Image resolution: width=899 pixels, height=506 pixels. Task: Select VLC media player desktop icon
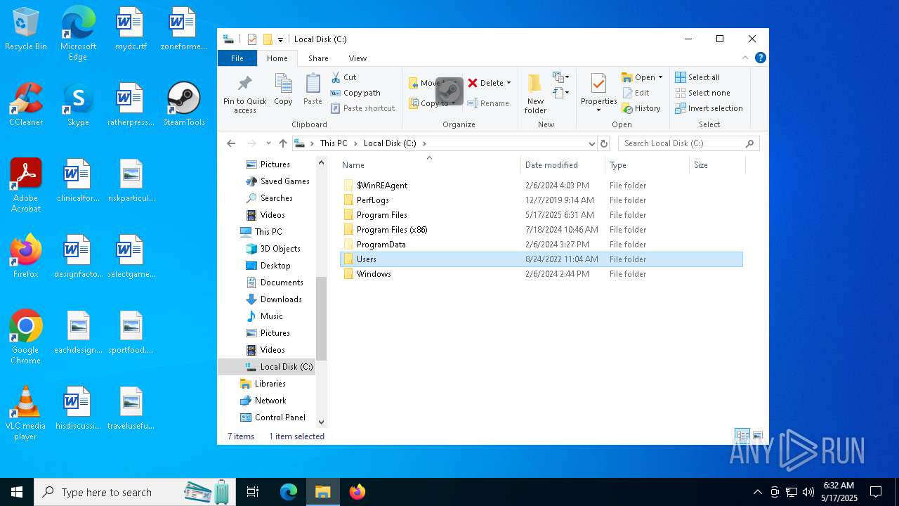26,413
